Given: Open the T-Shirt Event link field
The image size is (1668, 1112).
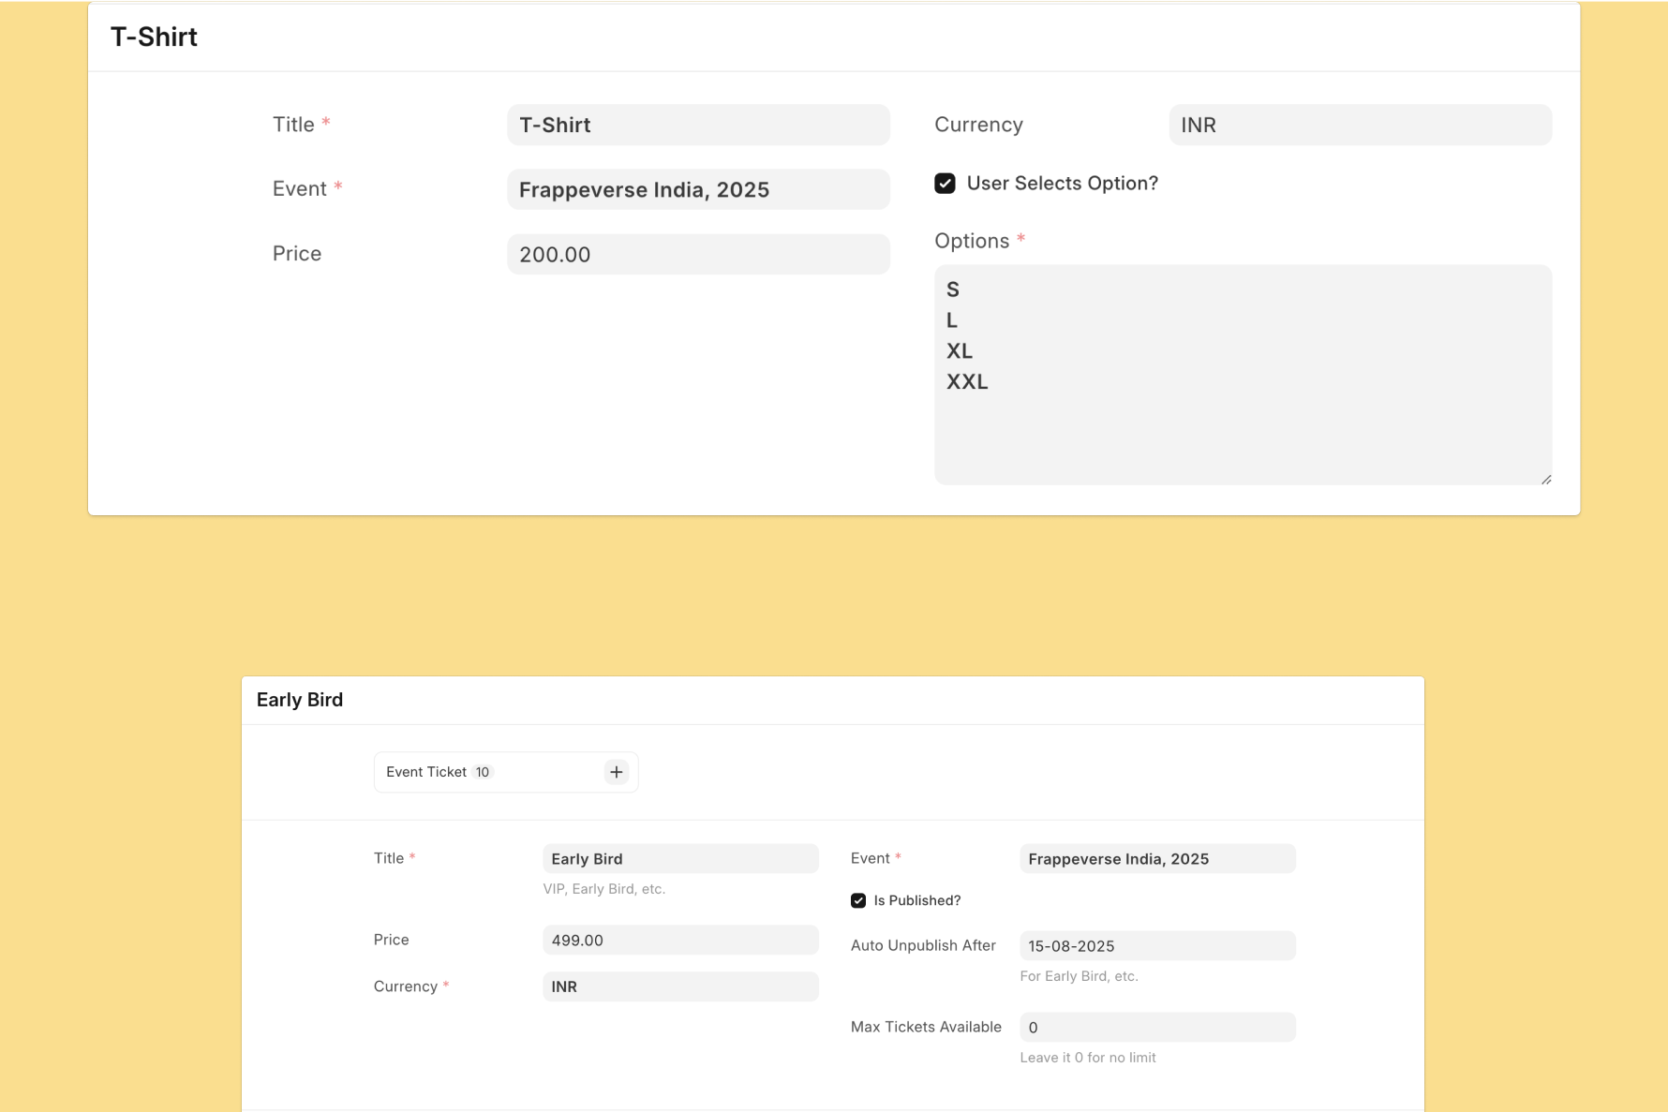Looking at the screenshot, I should pyautogui.click(x=698, y=189).
